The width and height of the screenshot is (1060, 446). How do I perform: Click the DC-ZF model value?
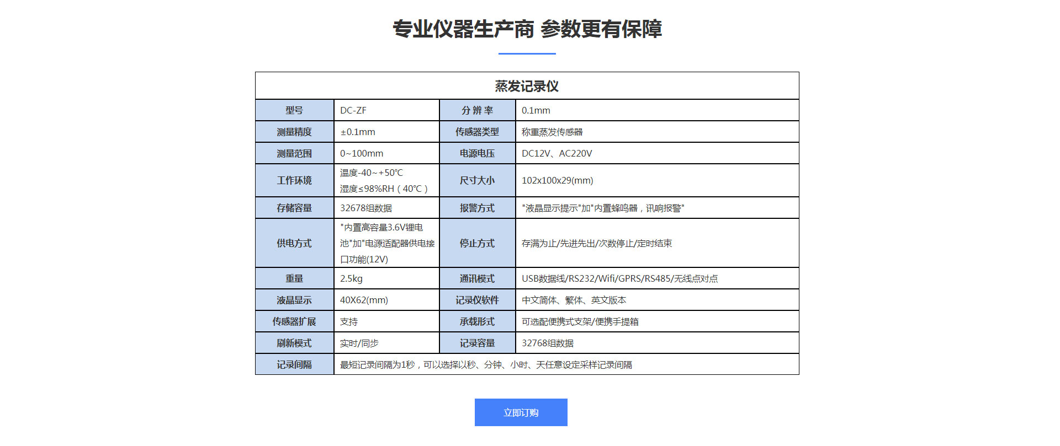(x=353, y=110)
